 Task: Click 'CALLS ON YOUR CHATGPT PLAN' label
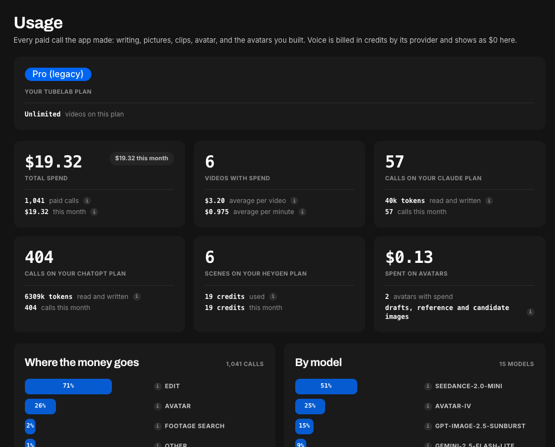pos(75,273)
